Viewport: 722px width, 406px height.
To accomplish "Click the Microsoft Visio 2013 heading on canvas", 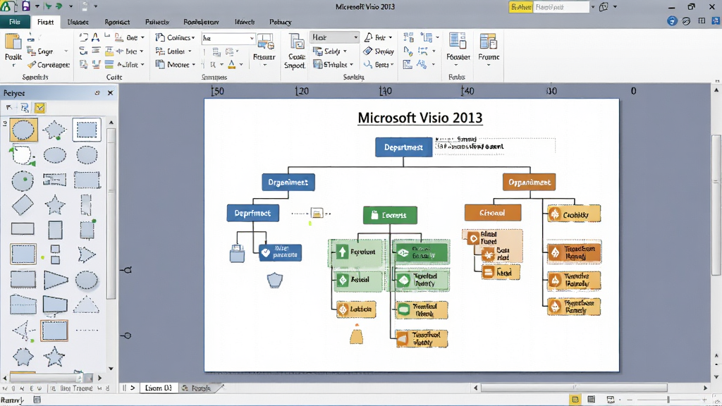I will [x=420, y=118].
